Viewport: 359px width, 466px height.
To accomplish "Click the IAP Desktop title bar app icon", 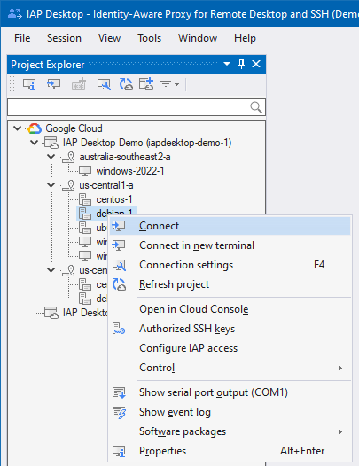I will pyautogui.click(x=14, y=13).
